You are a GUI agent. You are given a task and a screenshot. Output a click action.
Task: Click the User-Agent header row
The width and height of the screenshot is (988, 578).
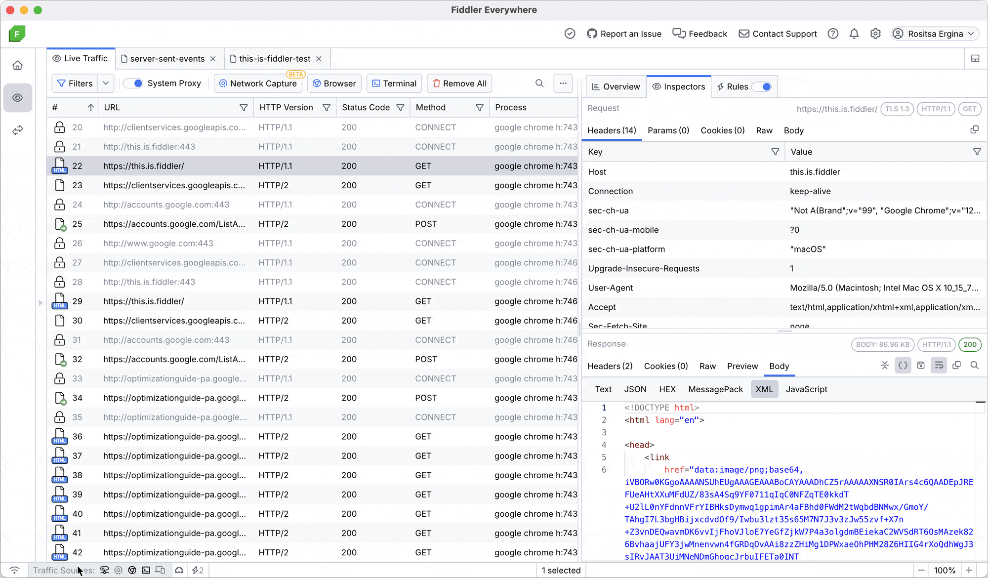(784, 288)
